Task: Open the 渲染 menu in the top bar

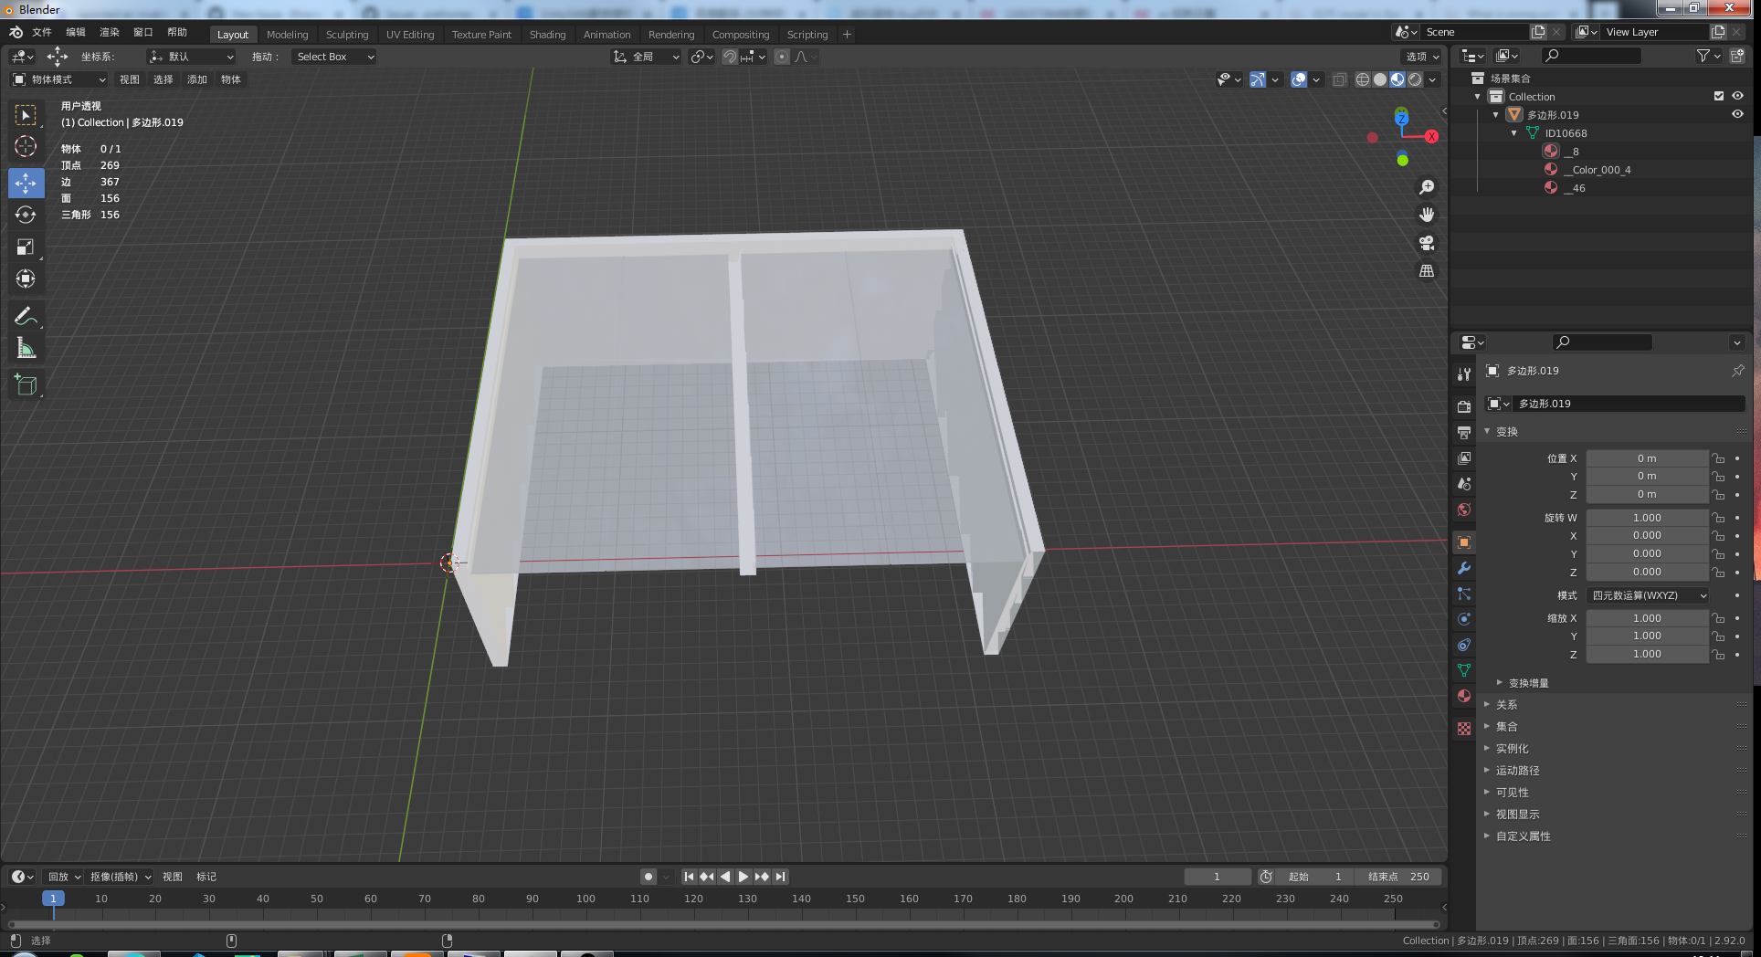Action: [x=109, y=32]
